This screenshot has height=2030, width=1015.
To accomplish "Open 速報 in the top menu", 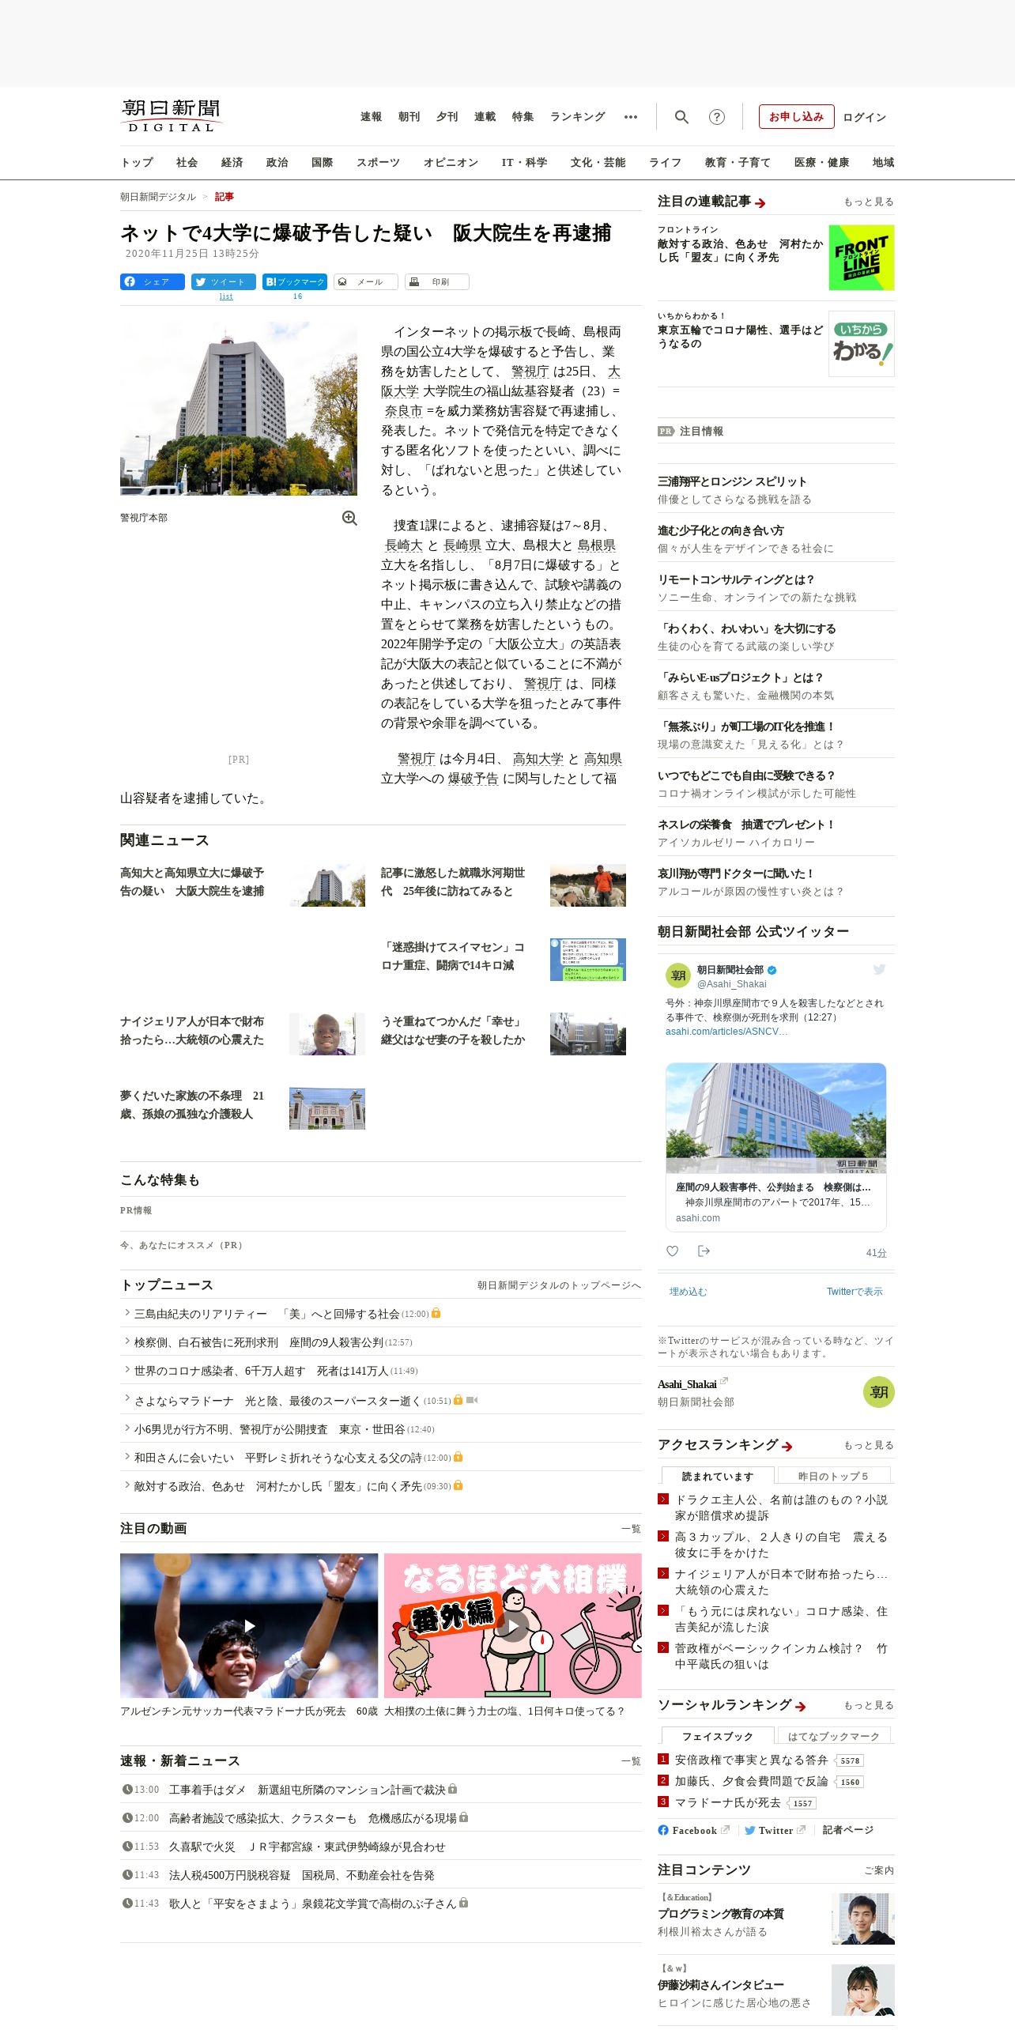I will (371, 117).
